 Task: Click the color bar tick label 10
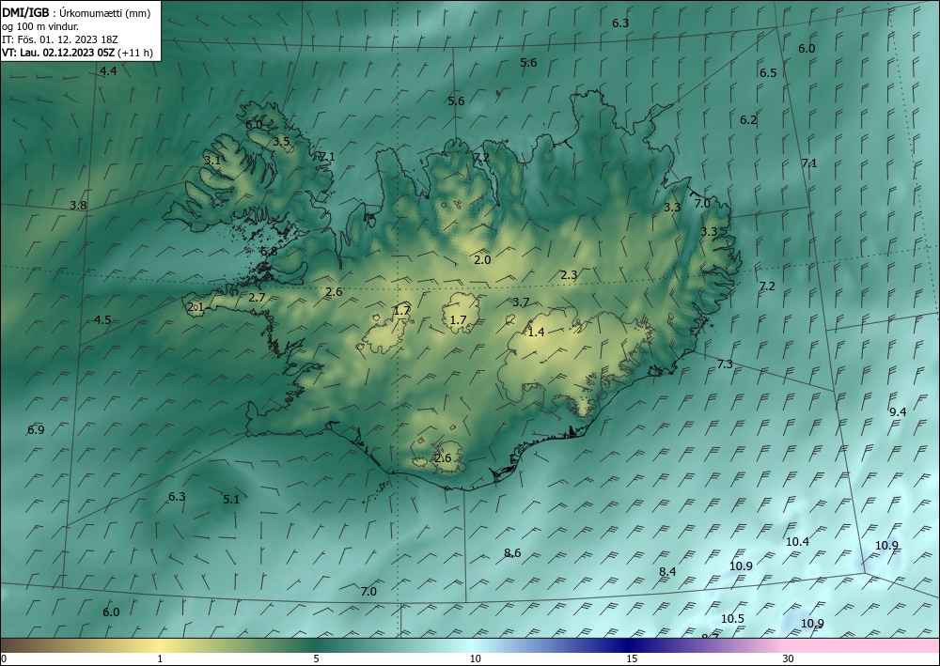[475, 659]
